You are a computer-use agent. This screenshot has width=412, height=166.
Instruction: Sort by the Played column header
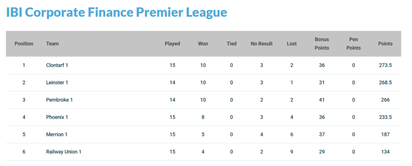[x=172, y=44]
